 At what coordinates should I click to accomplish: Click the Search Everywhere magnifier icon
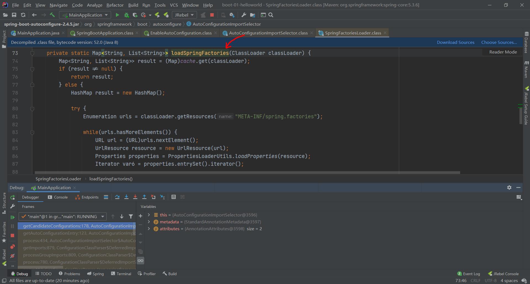(271, 15)
